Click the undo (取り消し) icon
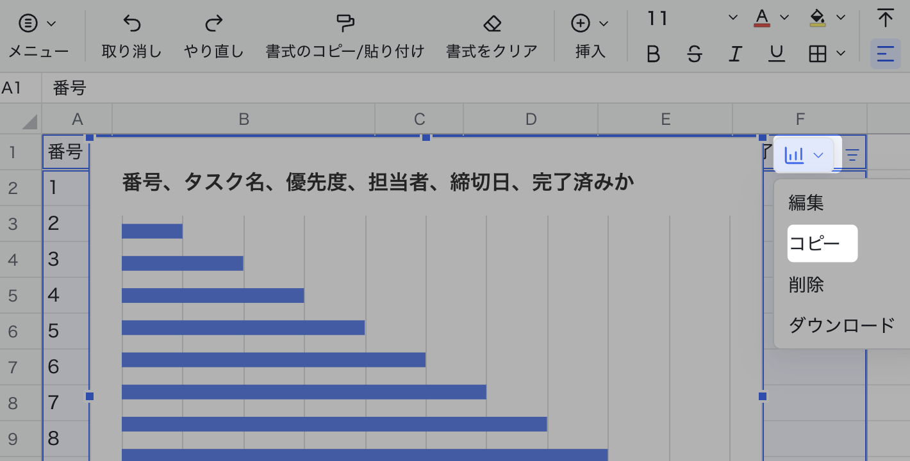910x461 pixels. coord(131,24)
